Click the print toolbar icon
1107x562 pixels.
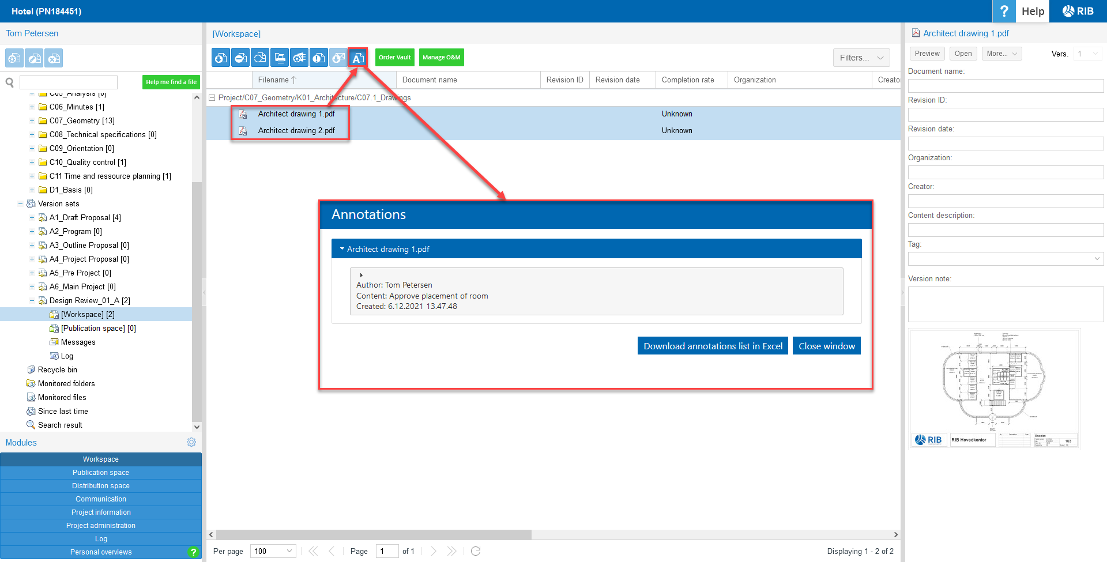click(280, 58)
